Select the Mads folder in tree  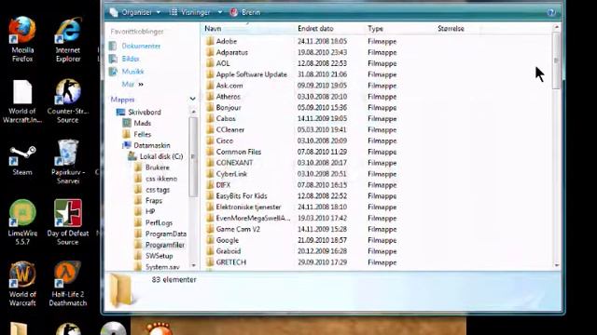[143, 123]
